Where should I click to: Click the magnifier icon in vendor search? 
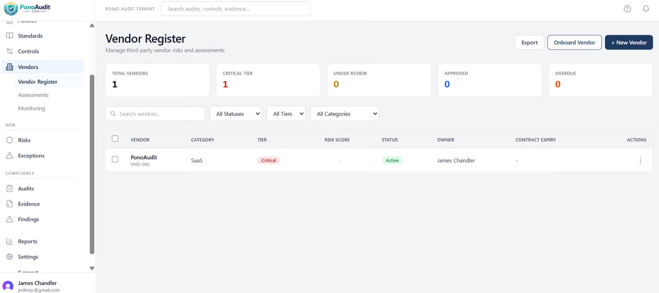[113, 114]
